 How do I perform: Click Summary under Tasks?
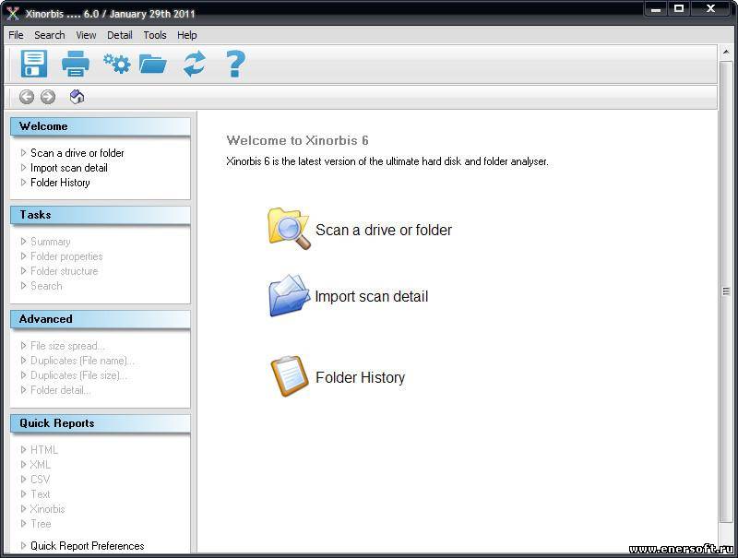click(x=51, y=242)
